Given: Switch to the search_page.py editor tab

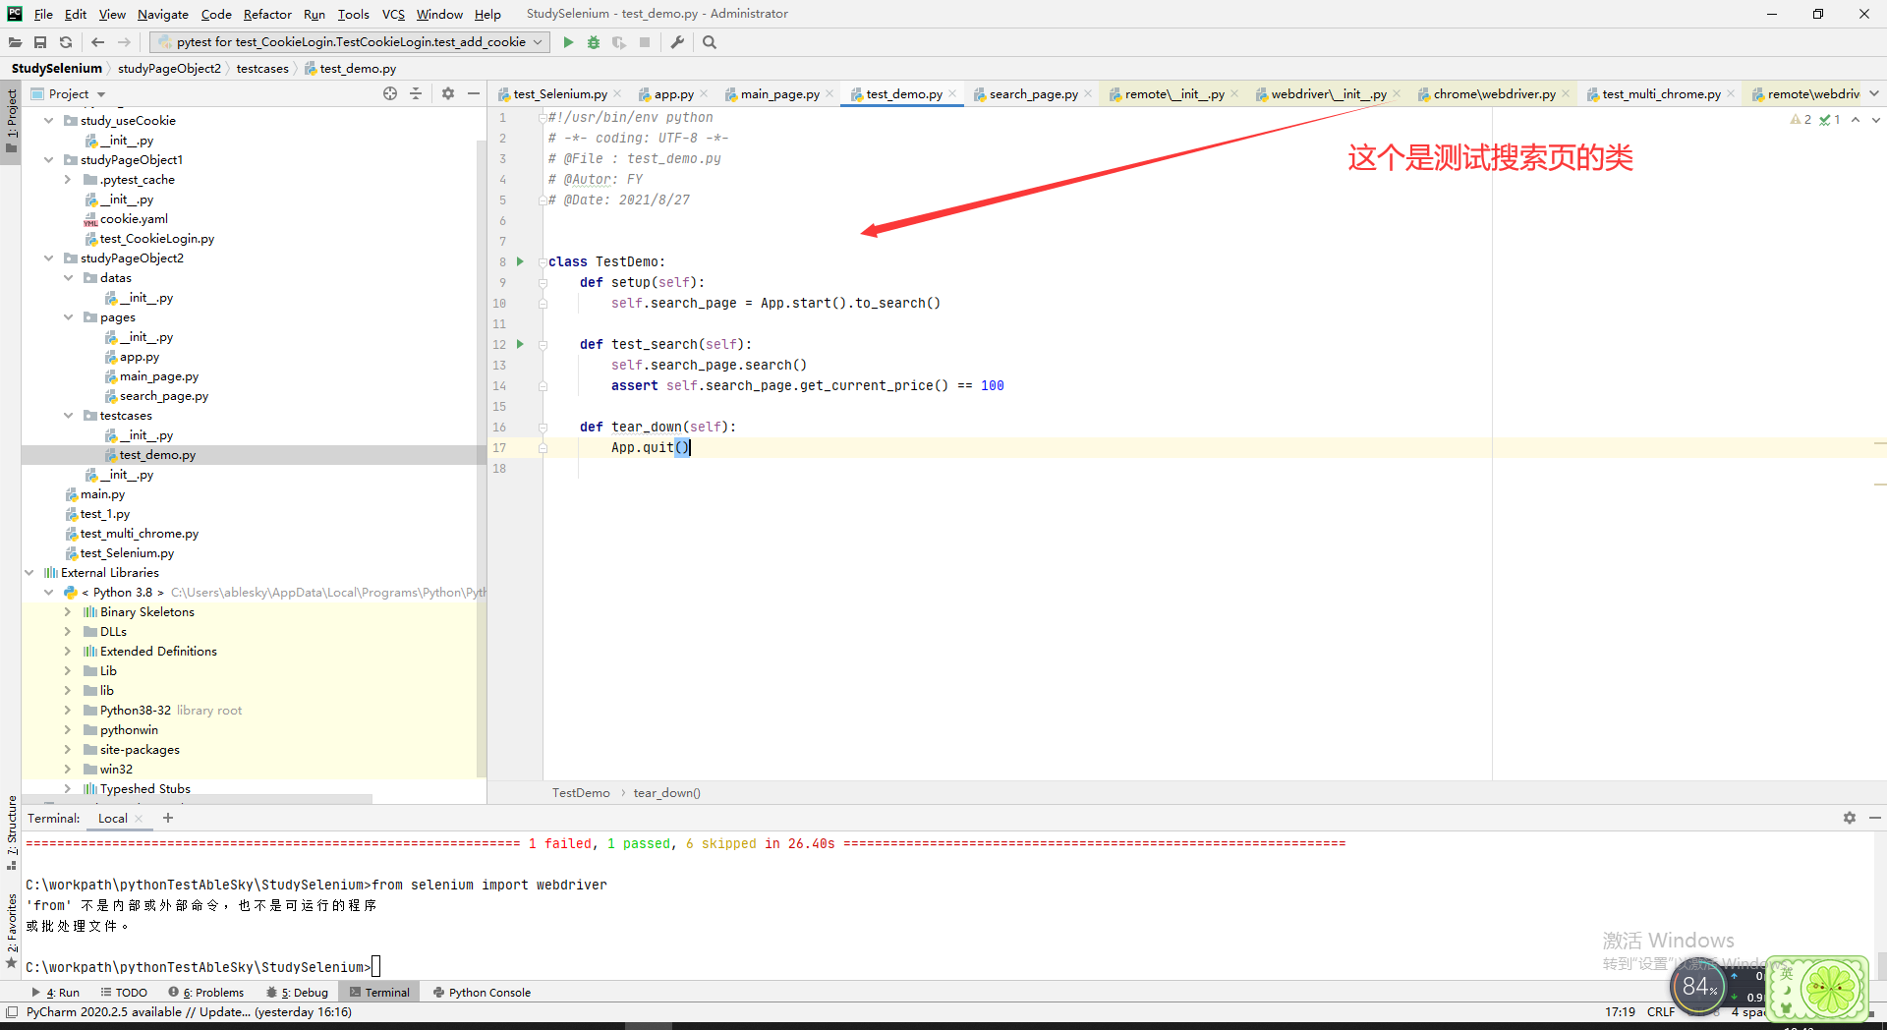Looking at the screenshot, I should tap(1033, 94).
